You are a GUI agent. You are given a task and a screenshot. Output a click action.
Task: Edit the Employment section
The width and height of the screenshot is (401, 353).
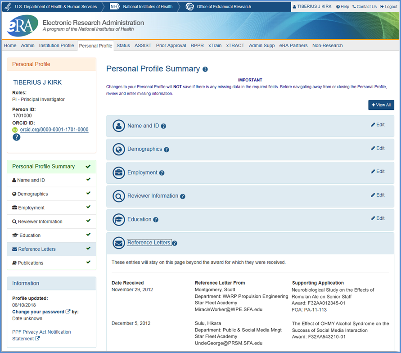click(378, 172)
